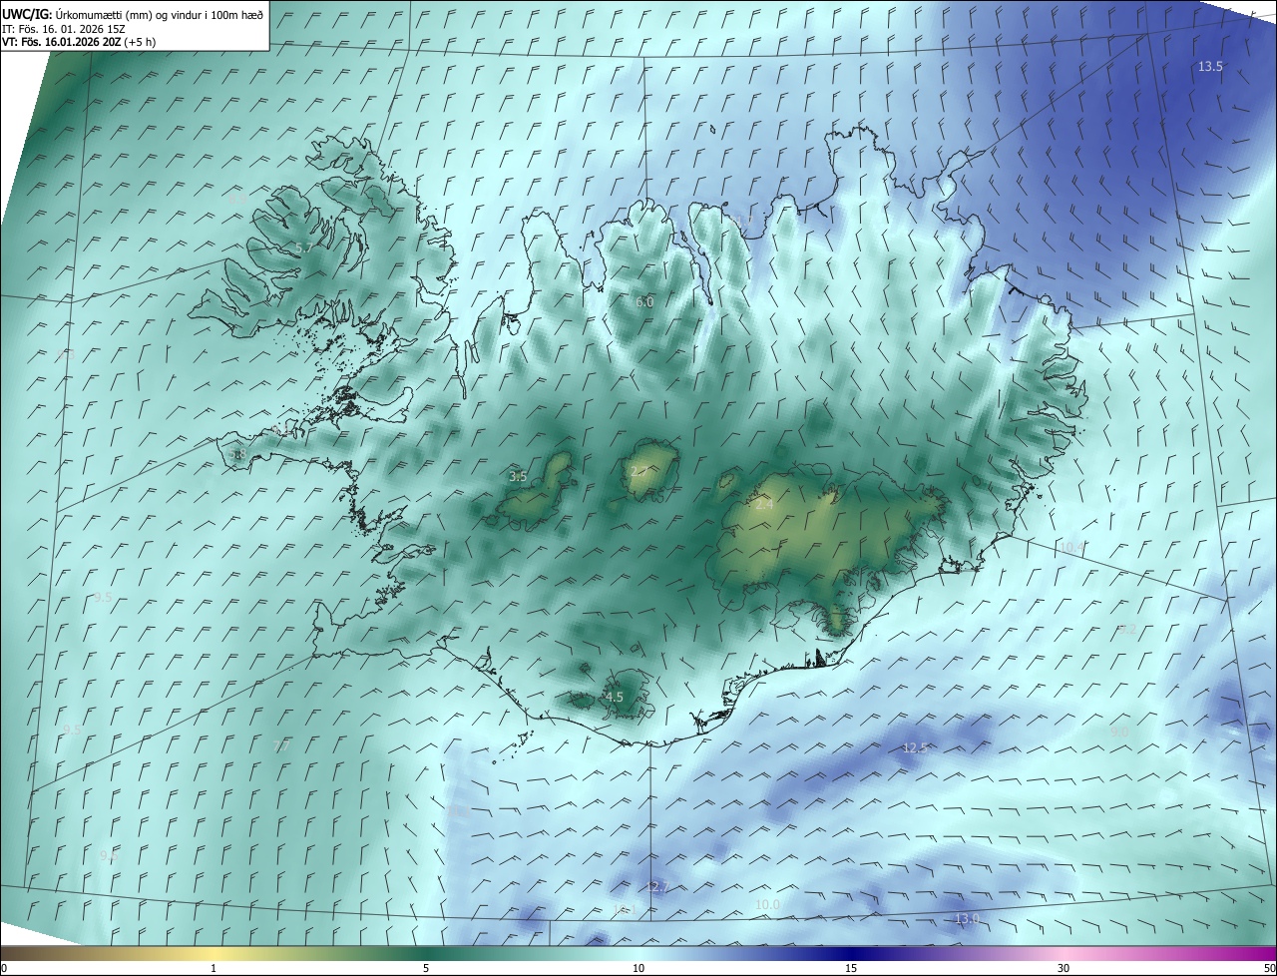Click the 10 tick on the colour scale
The width and height of the screenshot is (1277, 976).
coord(638,968)
